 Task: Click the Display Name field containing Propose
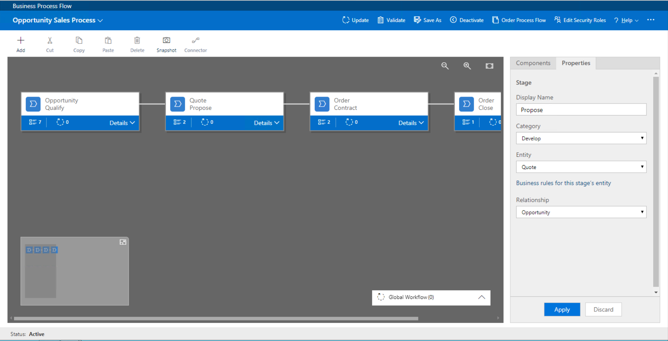tap(581, 109)
